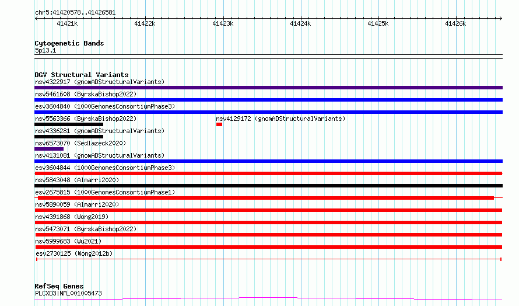Click the red bar of nsv5890059
519x306 pixels.
coord(268,210)
